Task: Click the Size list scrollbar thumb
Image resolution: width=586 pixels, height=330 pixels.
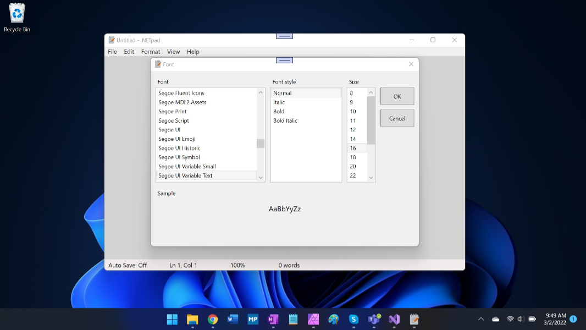Action: point(371,120)
